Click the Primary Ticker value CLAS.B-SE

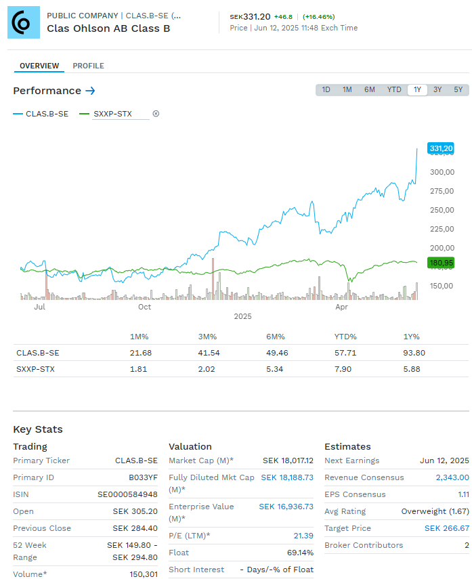[136, 460]
